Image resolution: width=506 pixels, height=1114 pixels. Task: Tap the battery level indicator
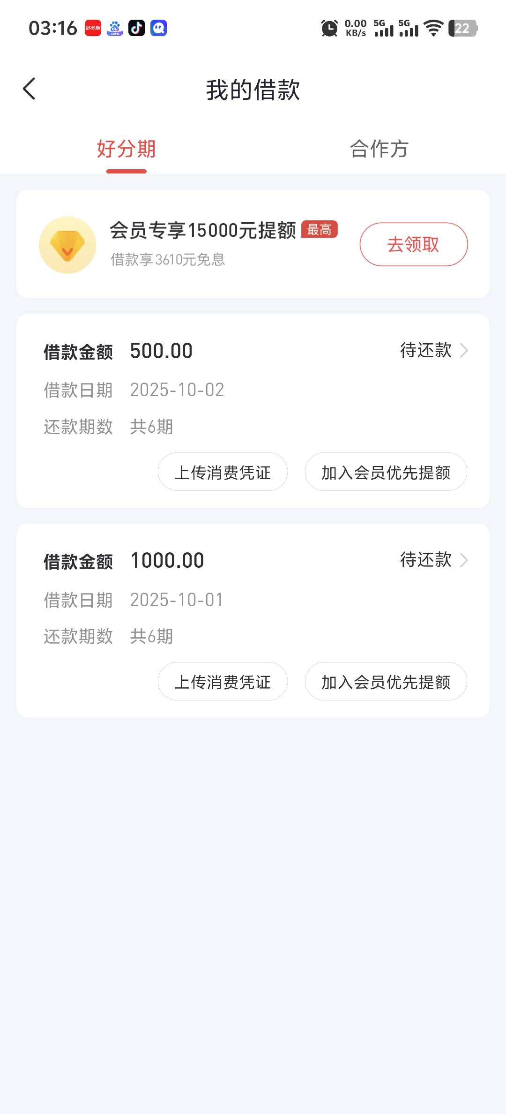click(462, 28)
